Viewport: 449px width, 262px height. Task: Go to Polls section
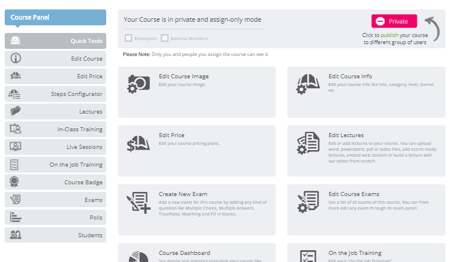pyautogui.click(x=55, y=217)
